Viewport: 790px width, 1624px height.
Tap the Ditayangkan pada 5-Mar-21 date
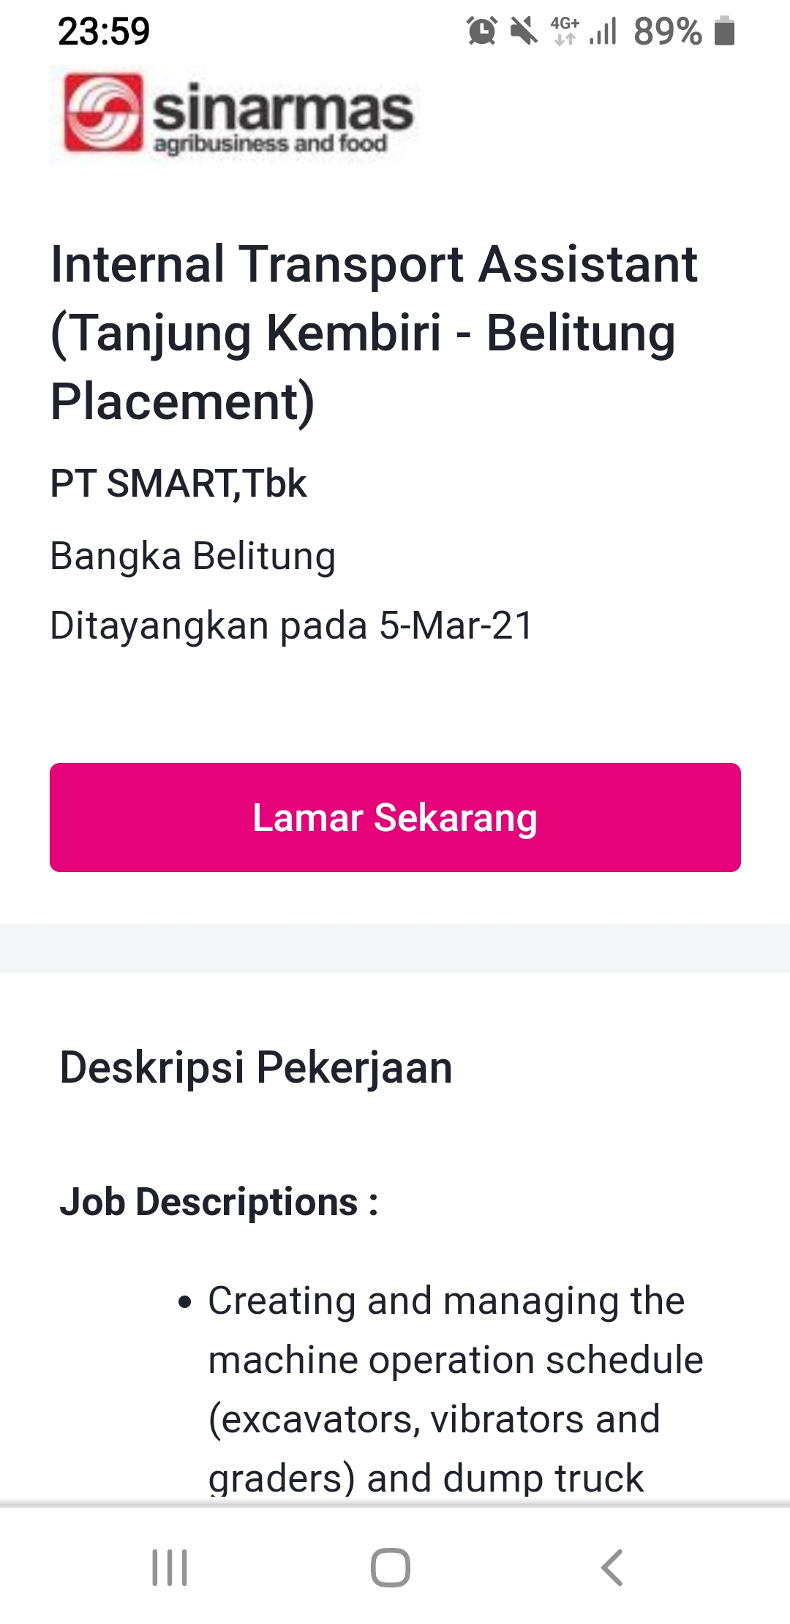(292, 626)
